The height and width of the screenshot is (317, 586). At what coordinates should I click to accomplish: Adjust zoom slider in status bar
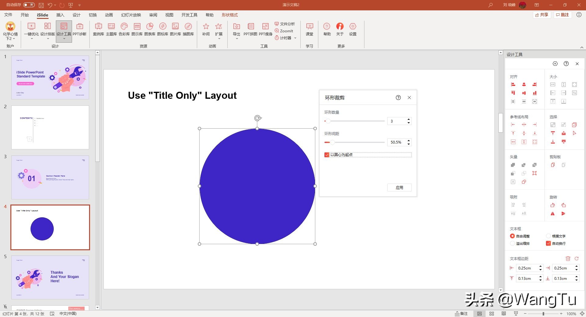pos(543,314)
